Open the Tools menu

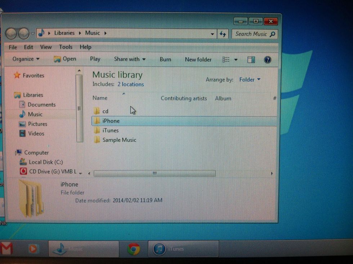click(66, 47)
